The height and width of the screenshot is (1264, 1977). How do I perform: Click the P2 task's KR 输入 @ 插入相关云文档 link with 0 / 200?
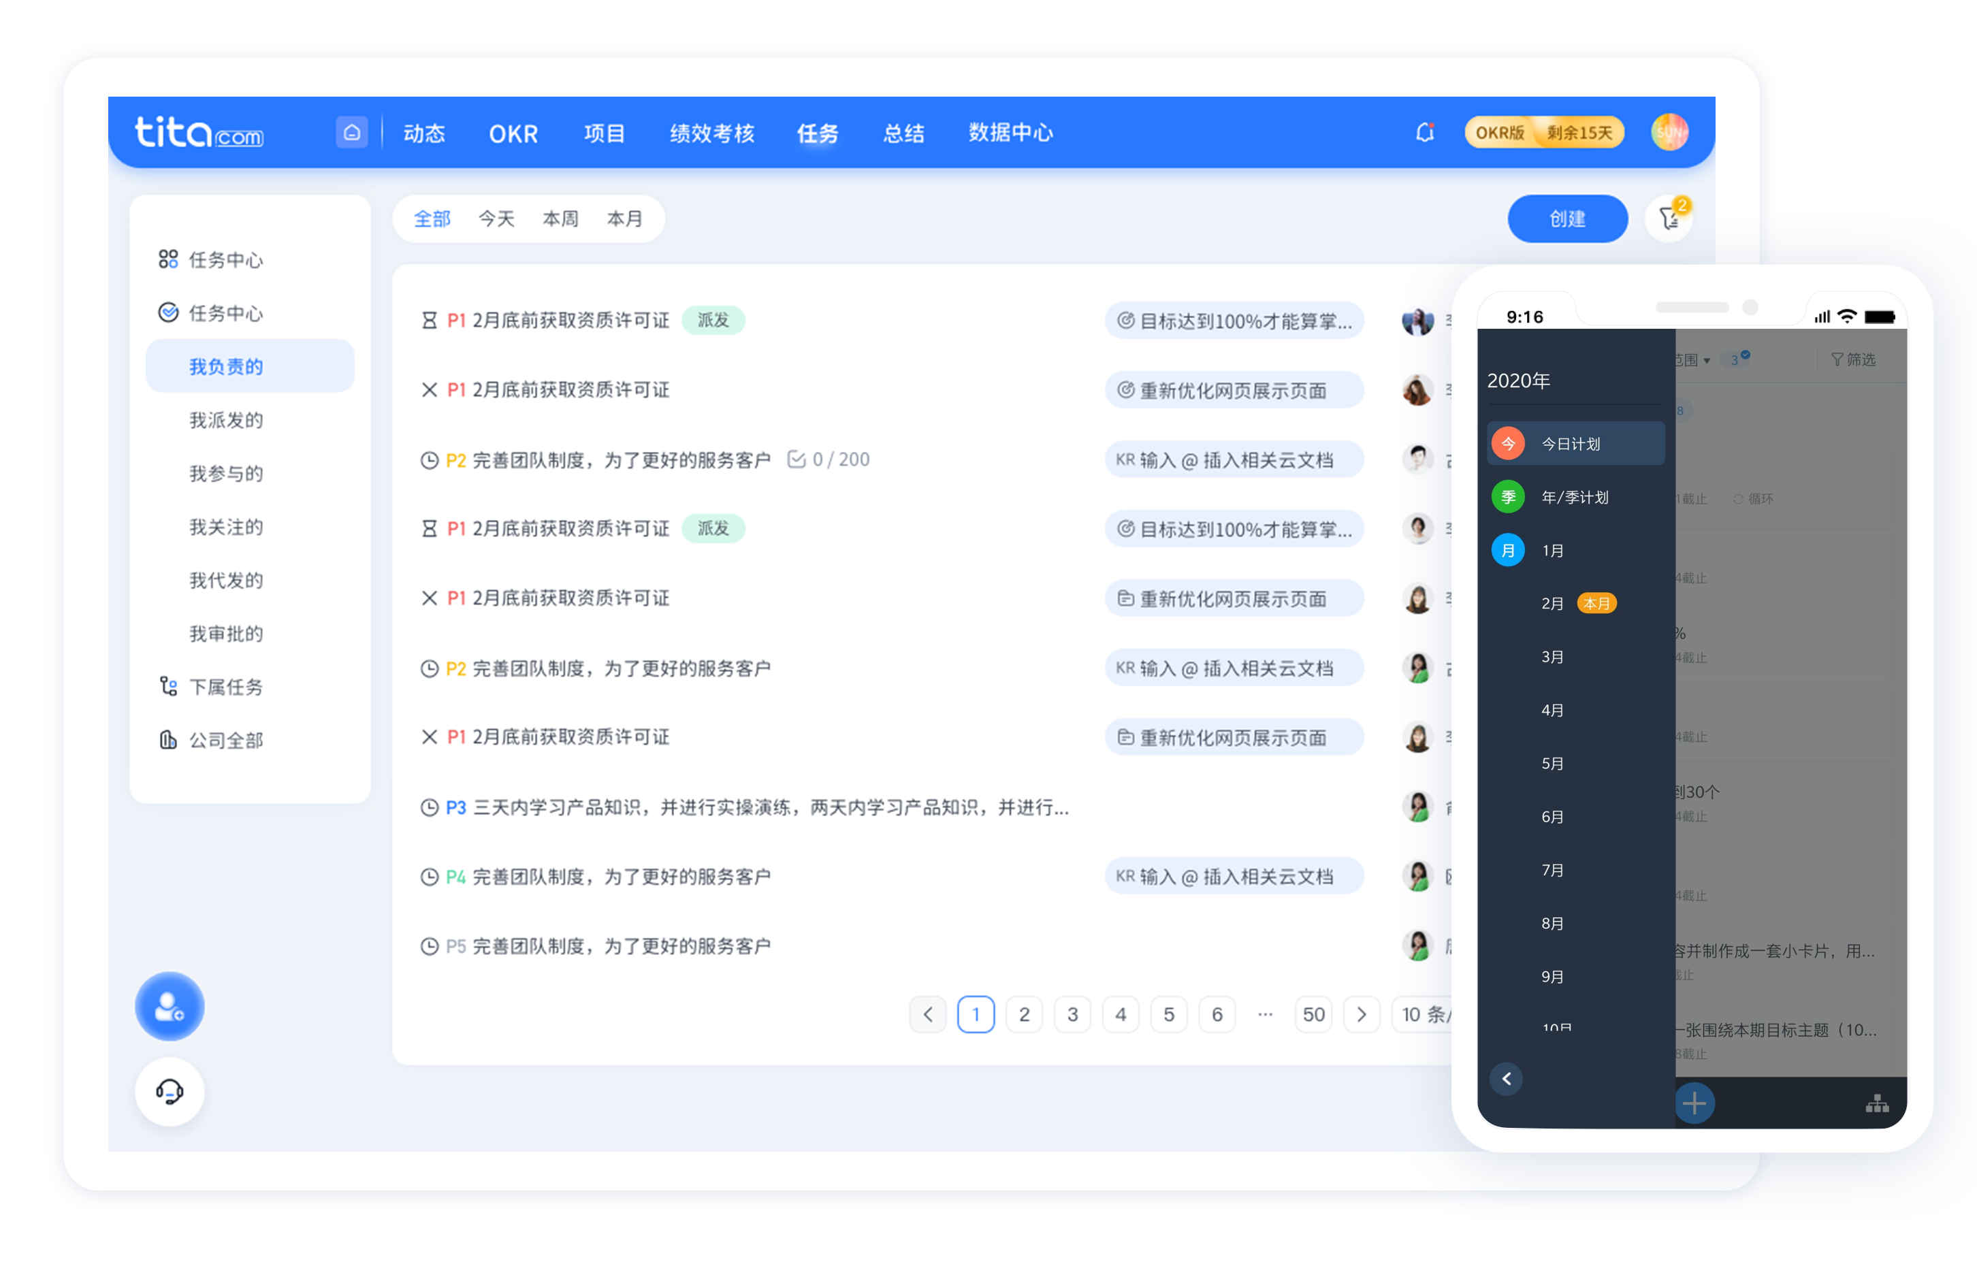[1234, 459]
